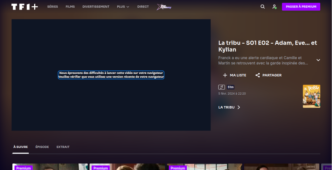The width and height of the screenshot is (332, 170).
Task: Click the TF1+ logo
Action: [x=25, y=7]
